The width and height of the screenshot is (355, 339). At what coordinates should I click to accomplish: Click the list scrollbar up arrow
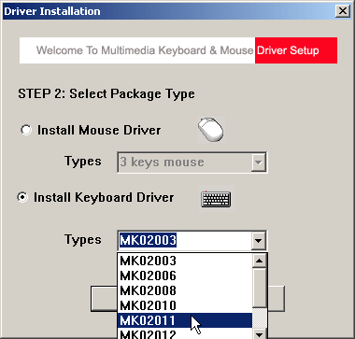coord(259,261)
